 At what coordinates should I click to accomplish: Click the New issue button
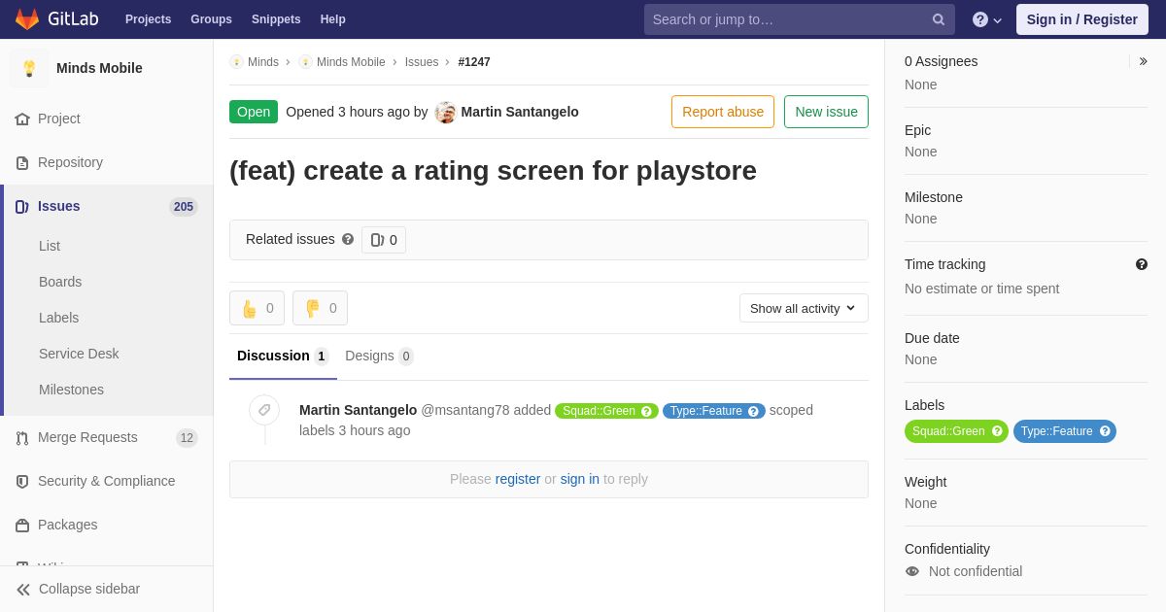826,112
